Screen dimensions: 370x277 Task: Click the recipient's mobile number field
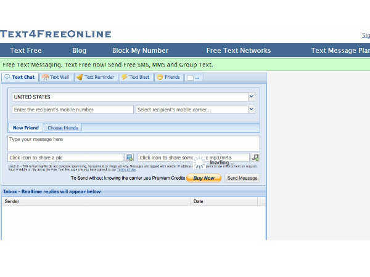(x=73, y=110)
